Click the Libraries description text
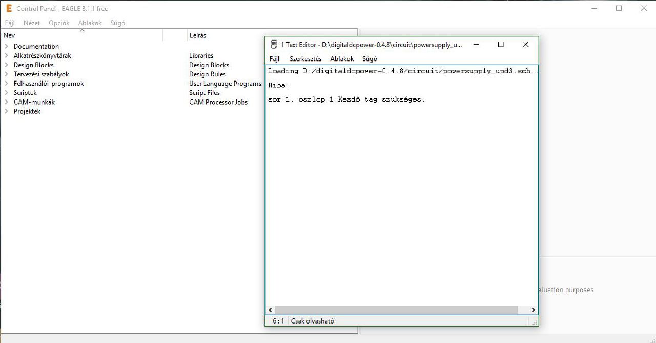The image size is (656, 343). [201, 55]
